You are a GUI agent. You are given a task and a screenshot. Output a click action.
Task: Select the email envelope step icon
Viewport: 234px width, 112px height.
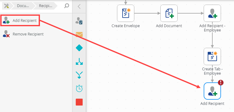(x=79, y=35)
